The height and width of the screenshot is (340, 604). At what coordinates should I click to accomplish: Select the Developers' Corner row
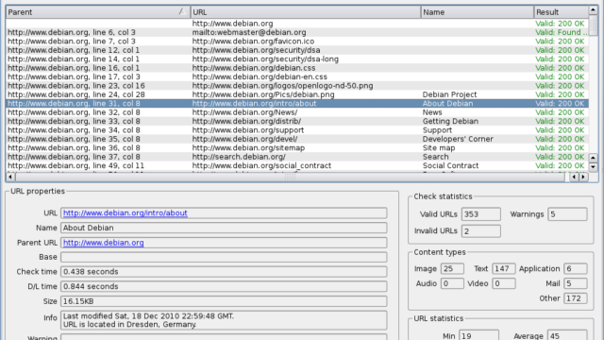pyautogui.click(x=297, y=139)
